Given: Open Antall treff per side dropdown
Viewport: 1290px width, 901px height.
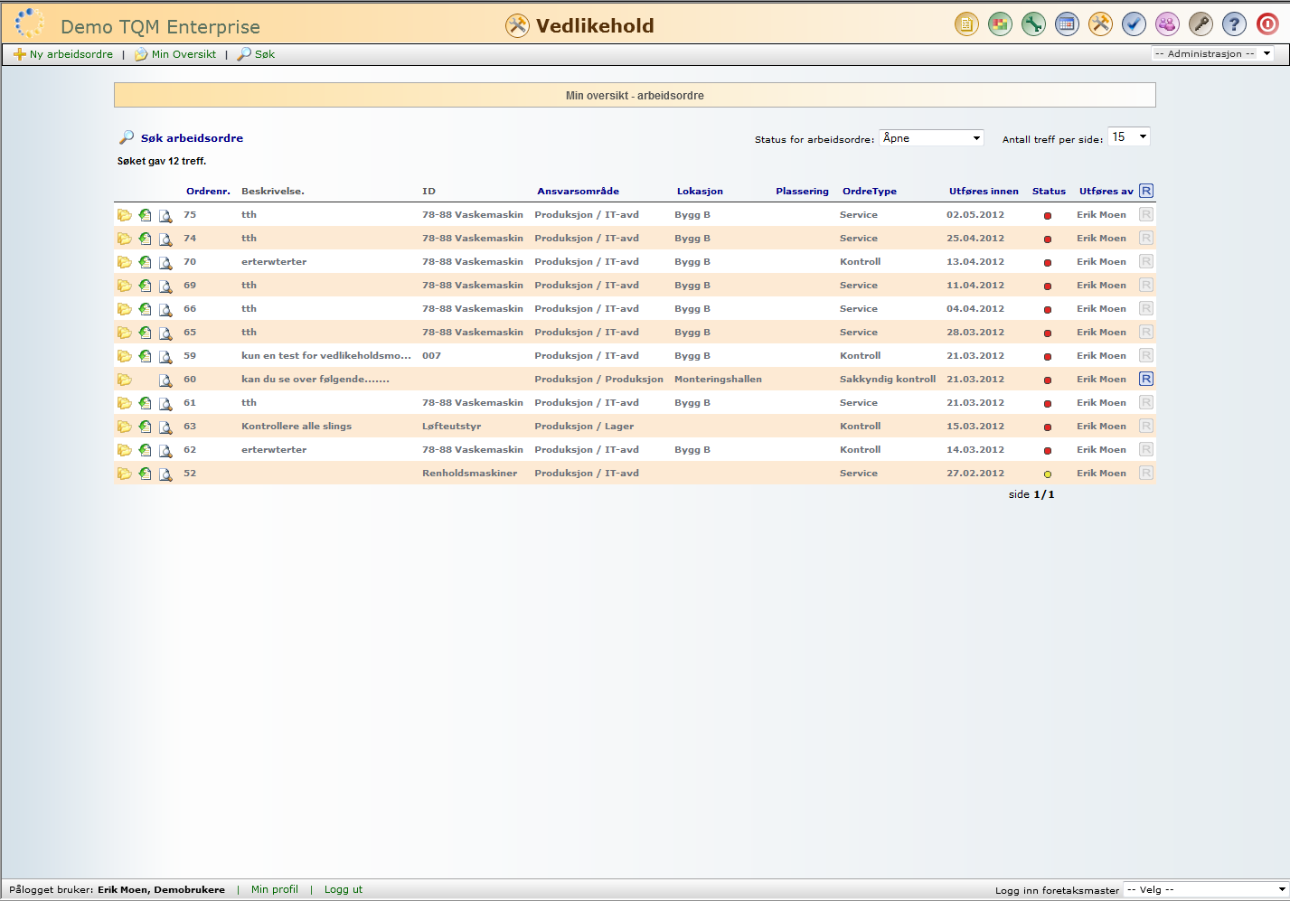Looking at the screenshot, I should 1128,136.
